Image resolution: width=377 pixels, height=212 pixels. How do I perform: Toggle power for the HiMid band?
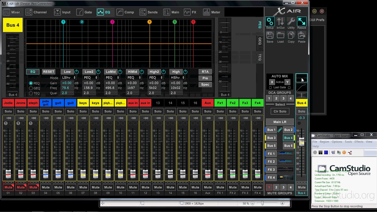(142, 72)
